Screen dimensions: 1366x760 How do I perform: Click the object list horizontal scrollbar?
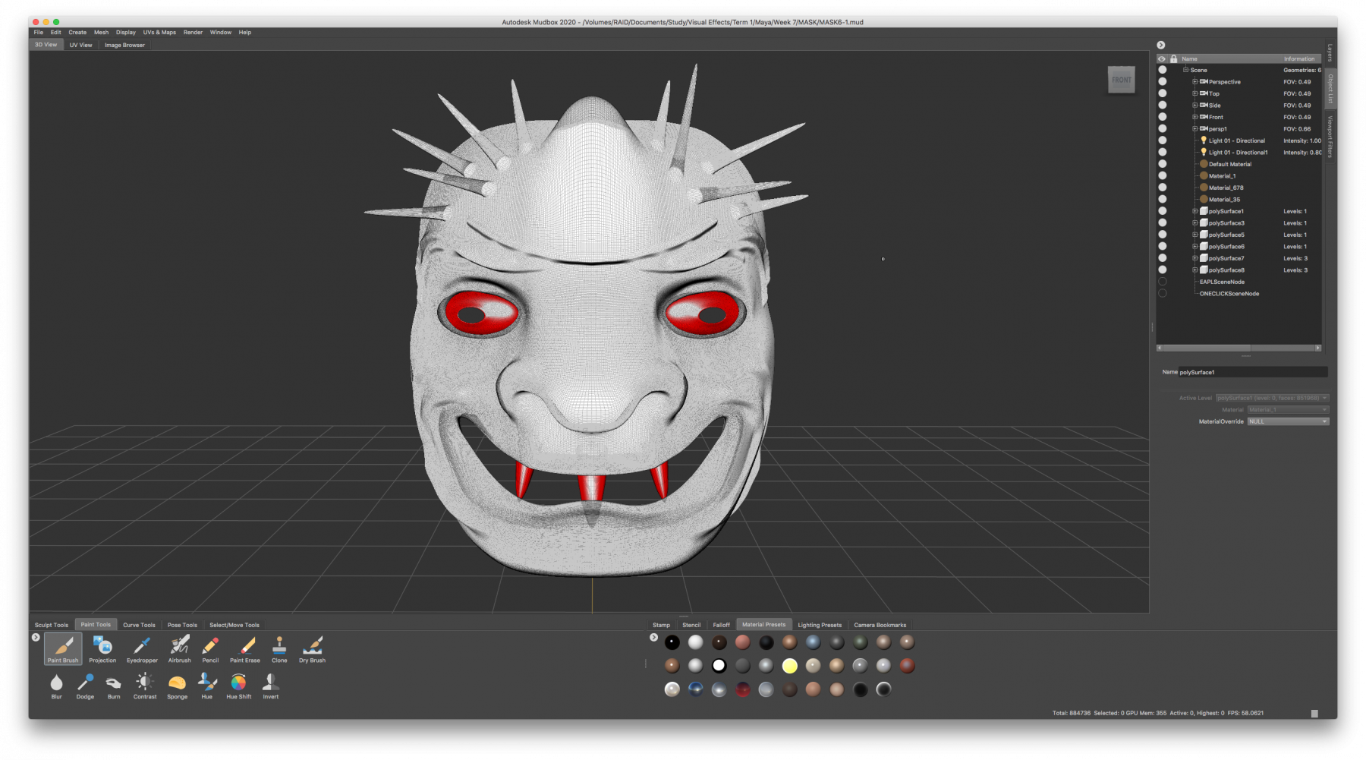tap(1239, 348)
